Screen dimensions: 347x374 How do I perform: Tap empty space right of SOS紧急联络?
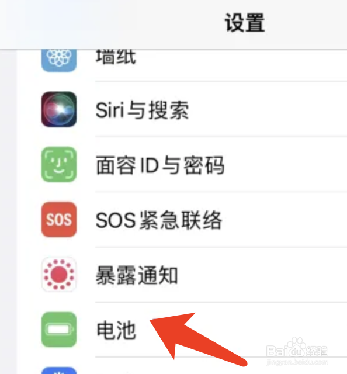pos(284,220)
